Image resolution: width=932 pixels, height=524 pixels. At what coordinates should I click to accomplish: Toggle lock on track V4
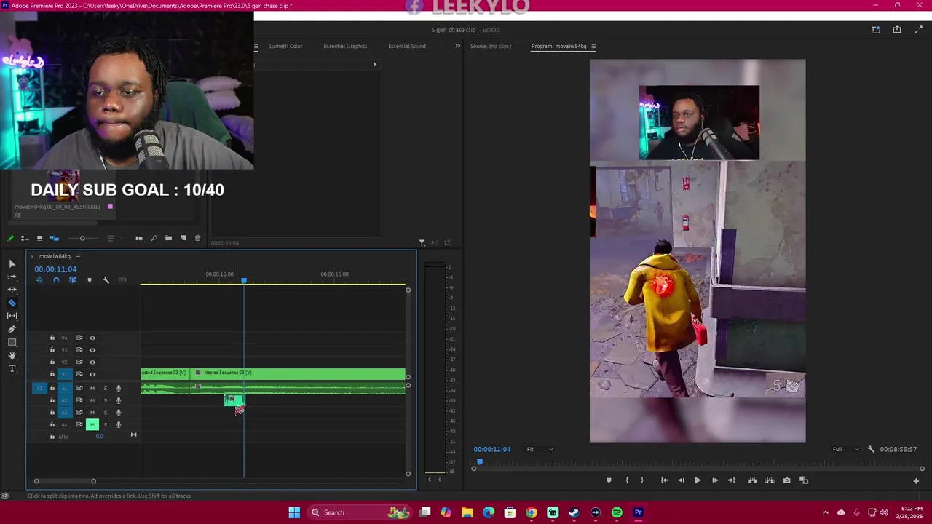pyautogui.click(x=52, y=338)
